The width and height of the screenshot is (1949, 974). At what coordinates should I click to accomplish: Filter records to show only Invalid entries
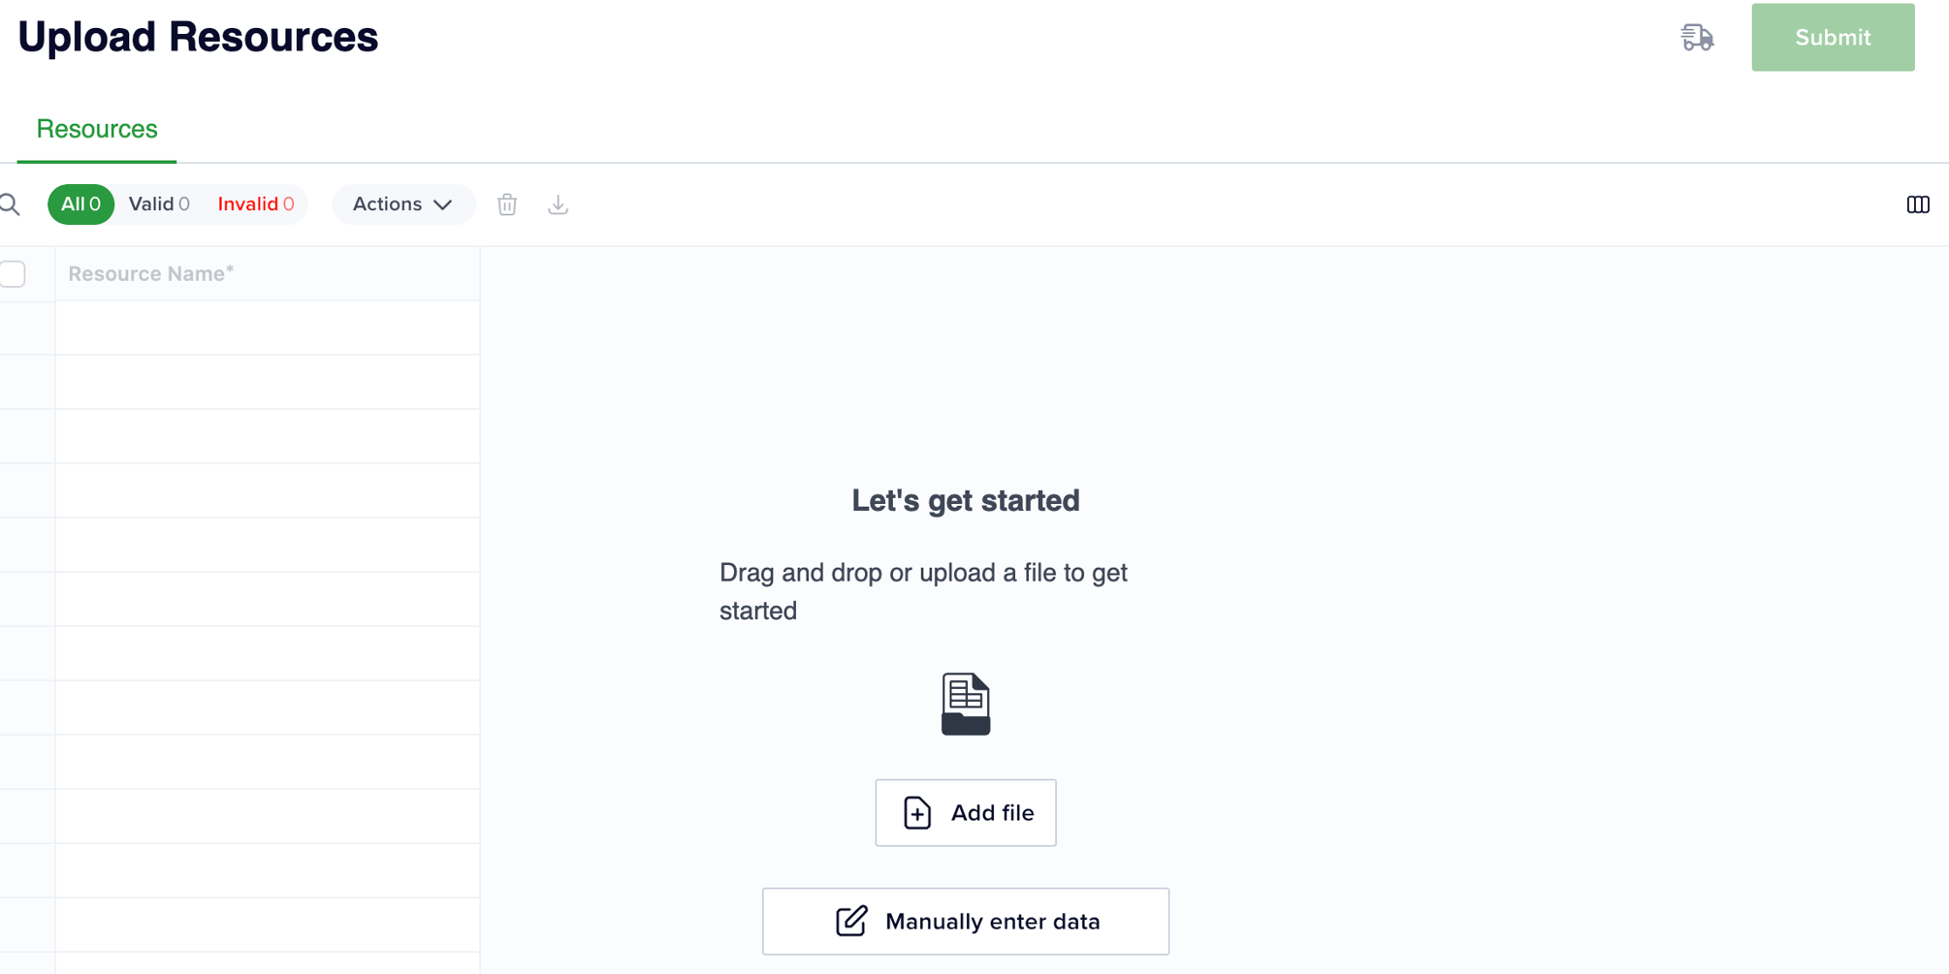click(x=255, y=204)
